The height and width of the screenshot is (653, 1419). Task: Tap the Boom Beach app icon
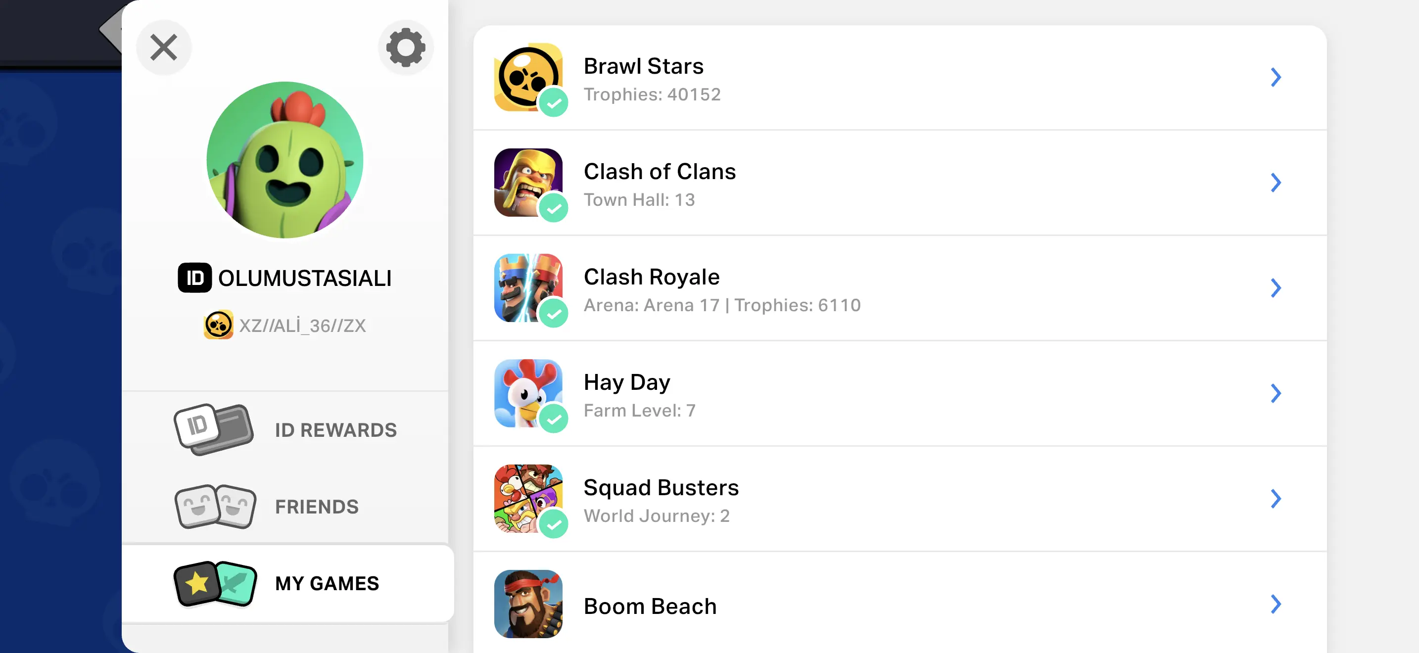click(527, 604)
